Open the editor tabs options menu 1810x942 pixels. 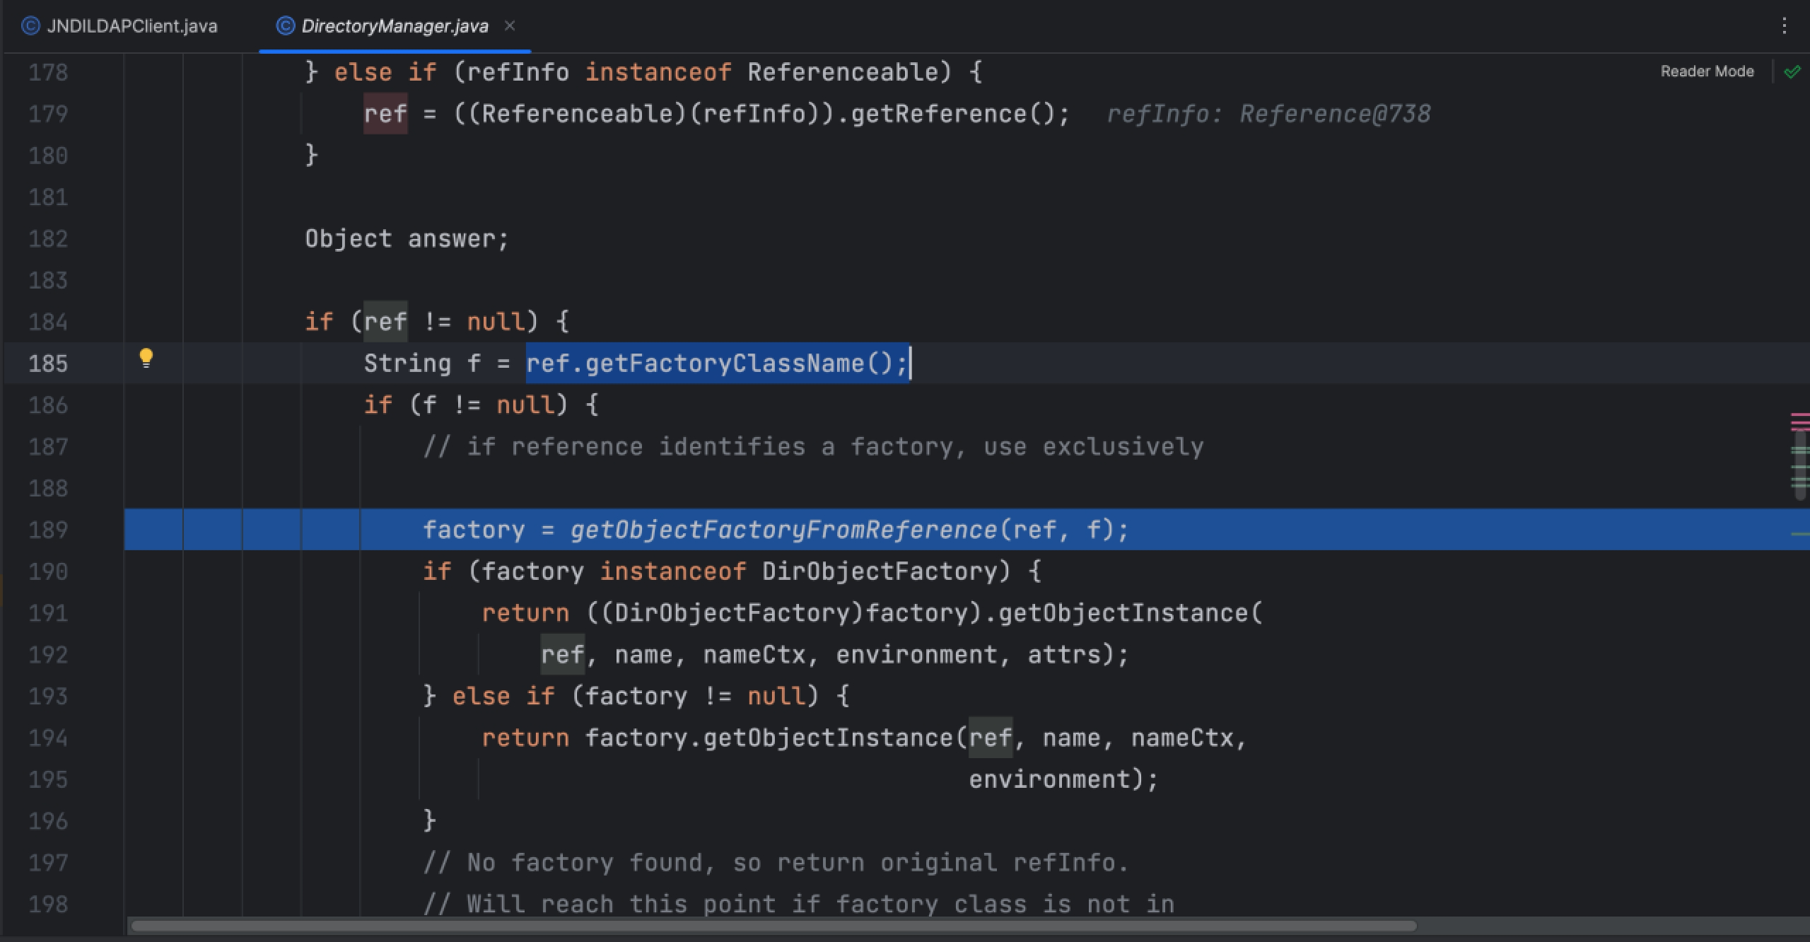[x=1784, y=26]
